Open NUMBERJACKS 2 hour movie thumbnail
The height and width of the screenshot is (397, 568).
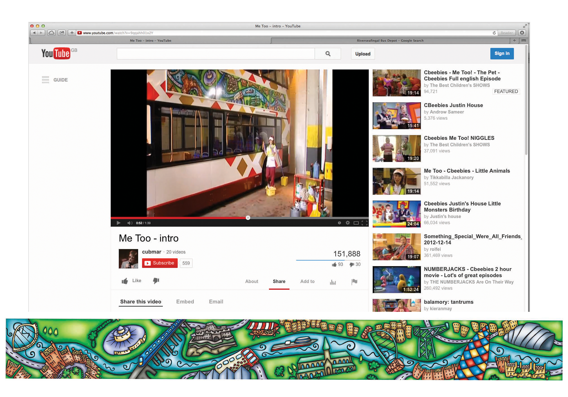click(x=397, y=280)
